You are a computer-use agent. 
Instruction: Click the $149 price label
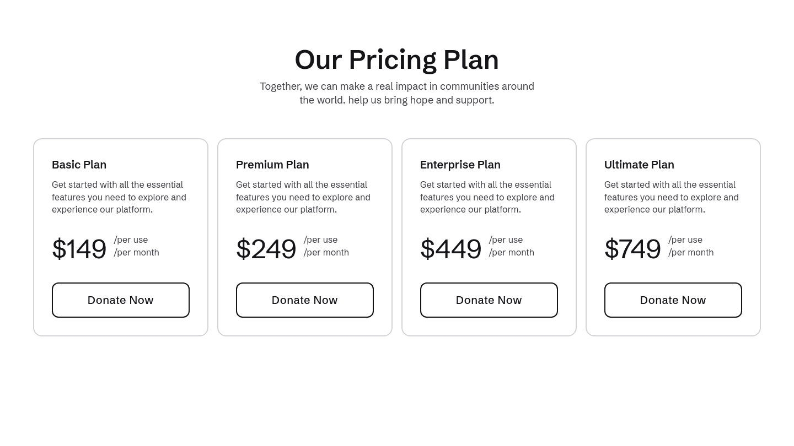pyautogui.click(x=79, y=249)
